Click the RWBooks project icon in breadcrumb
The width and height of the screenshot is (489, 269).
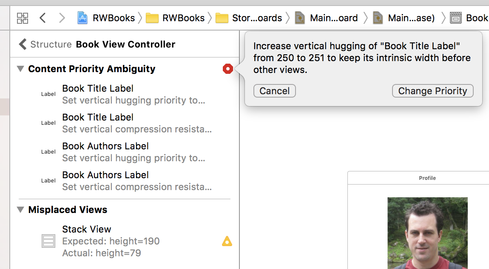[82, 18]
